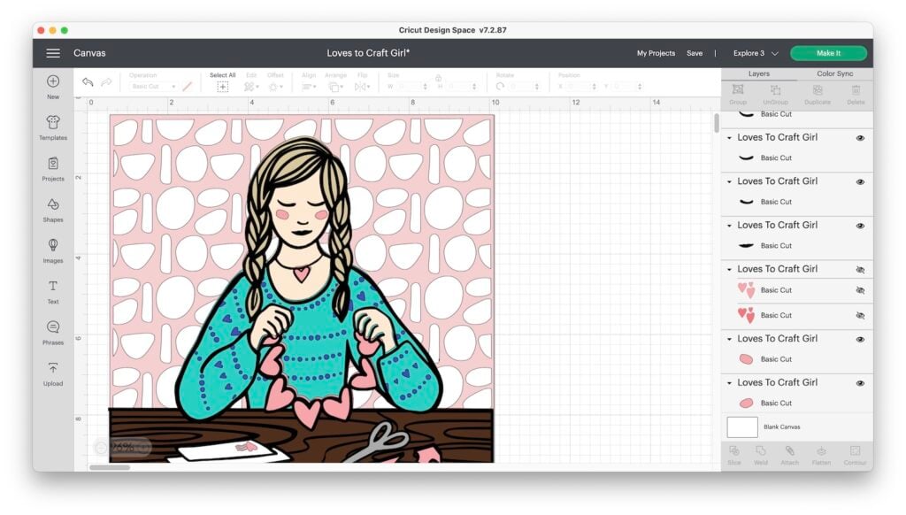Screen dimensions: 906x515
Task: Hide the group containing the black lips layer
Action: (x=860, y=226)
